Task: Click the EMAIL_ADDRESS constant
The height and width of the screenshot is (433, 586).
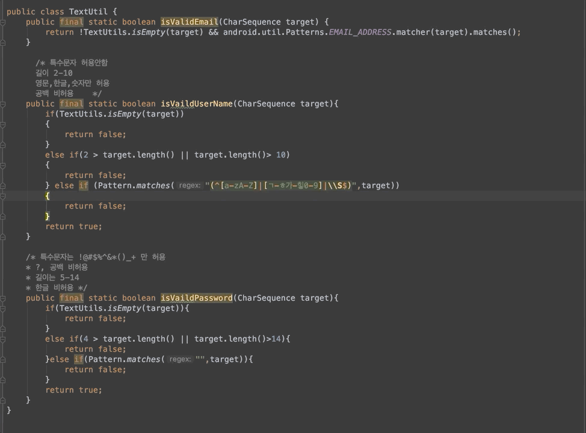Action: 360,32
